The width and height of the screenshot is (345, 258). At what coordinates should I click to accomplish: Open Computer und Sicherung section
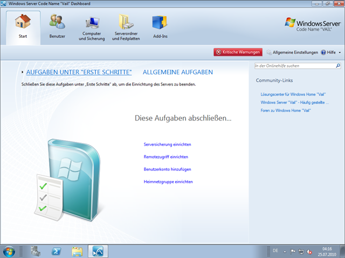click(x=92, y=28)
